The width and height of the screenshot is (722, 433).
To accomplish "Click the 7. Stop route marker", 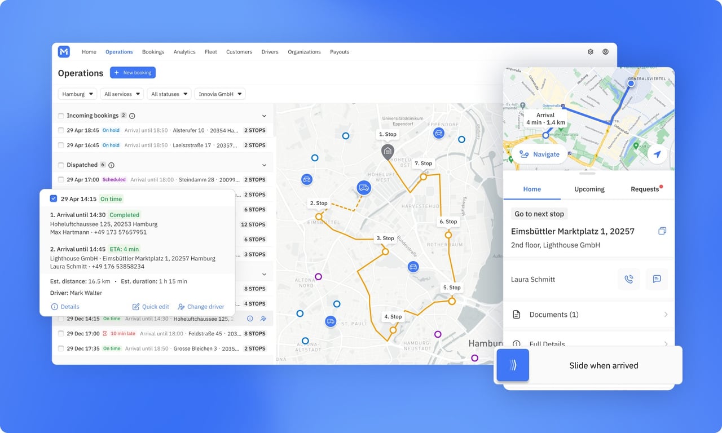I will pyautogui.click(x=423, y=176).
